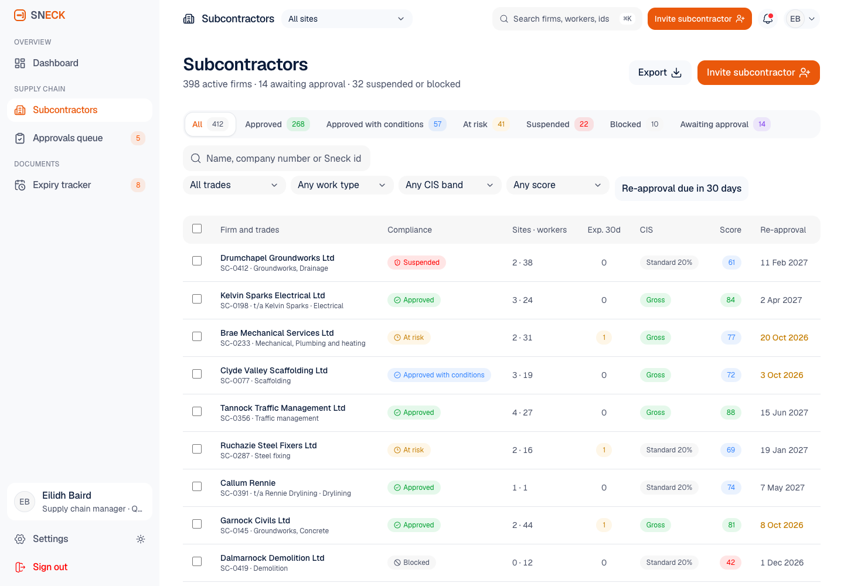Open the Any score dropdown
This screenshot has height=586, width=844.
558,185
